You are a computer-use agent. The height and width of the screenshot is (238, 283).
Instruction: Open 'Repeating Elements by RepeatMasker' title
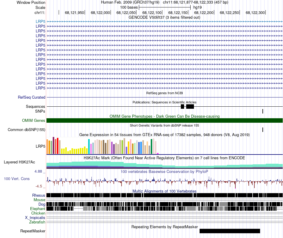point(164,227)
